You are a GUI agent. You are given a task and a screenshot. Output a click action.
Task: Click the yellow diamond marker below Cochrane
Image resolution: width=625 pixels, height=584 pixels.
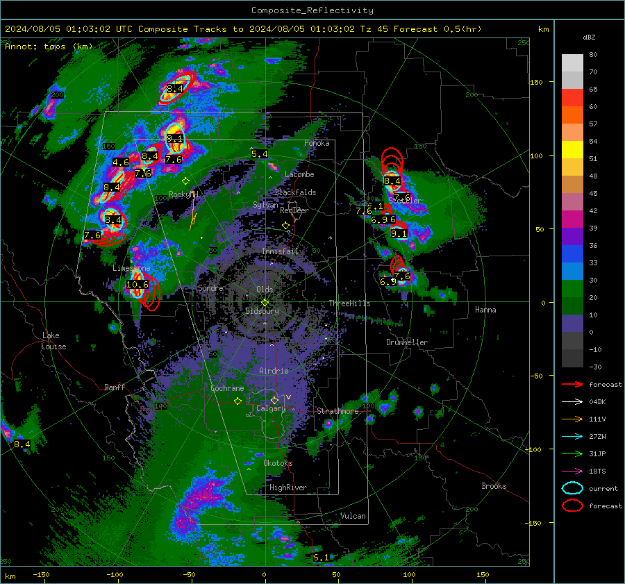coord(237,401)
